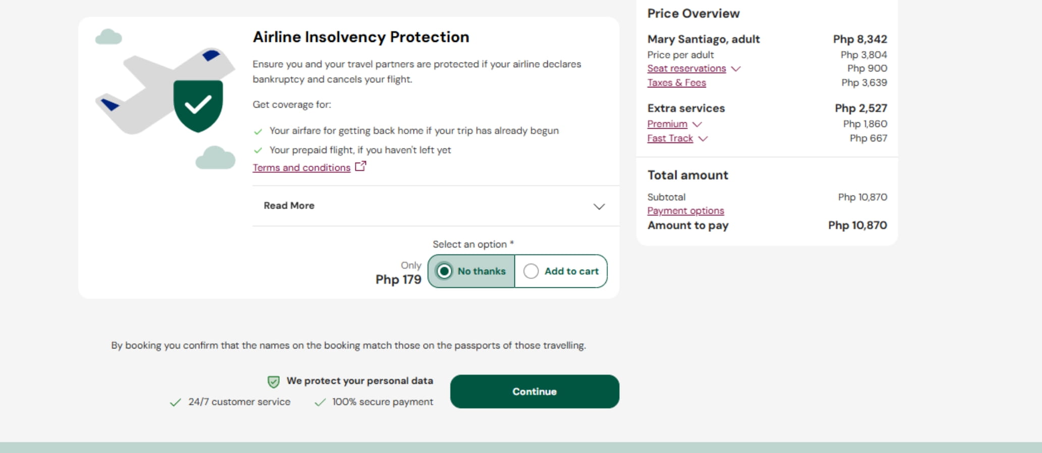Image resolution: width=1042 pixels, height=453 pixels.
Task: Expand the Read More section
Action: coord(289,206)
